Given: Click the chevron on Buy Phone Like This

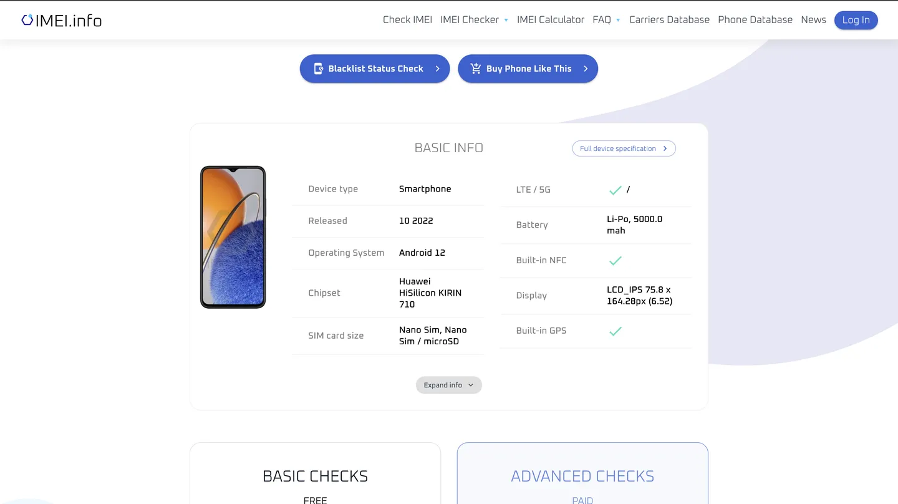Looking at the screenshot, I should coord(586,69).
